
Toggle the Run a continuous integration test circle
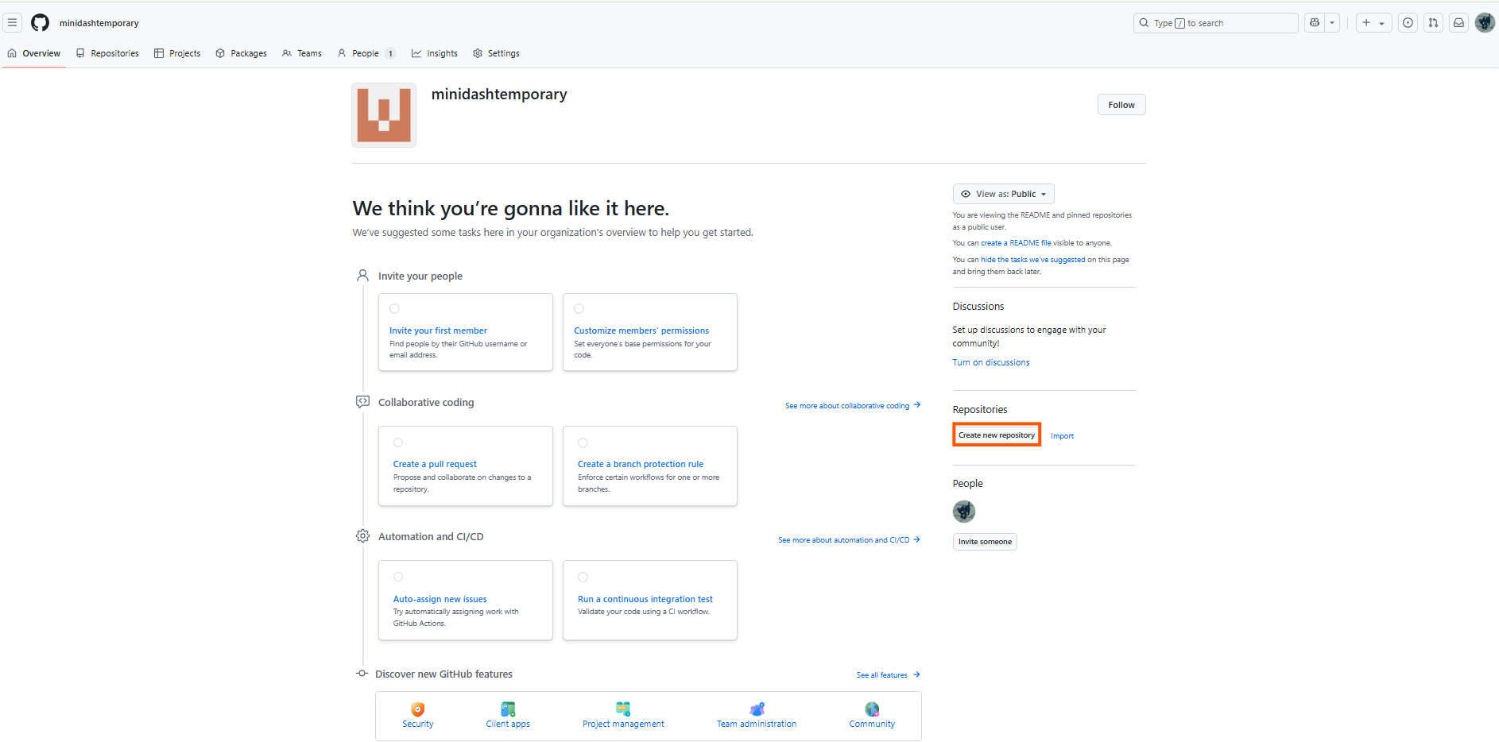[583, 577]
